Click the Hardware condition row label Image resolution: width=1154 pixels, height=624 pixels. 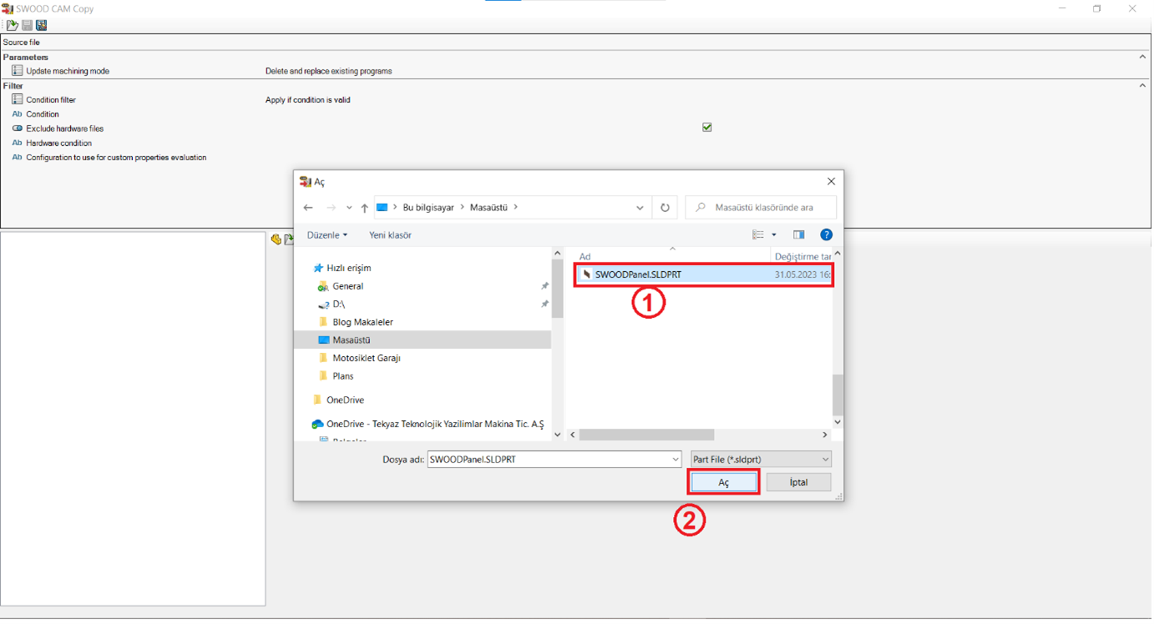pos(59,143)
